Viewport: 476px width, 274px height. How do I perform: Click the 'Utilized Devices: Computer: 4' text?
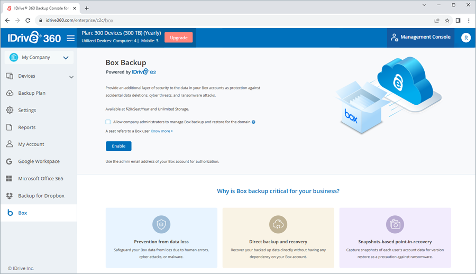coord(109,41)
